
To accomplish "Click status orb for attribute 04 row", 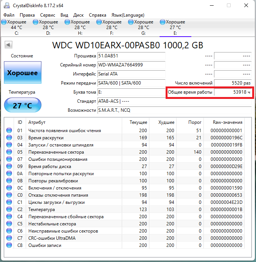I will pyautogui.click(x=9, y=145).
